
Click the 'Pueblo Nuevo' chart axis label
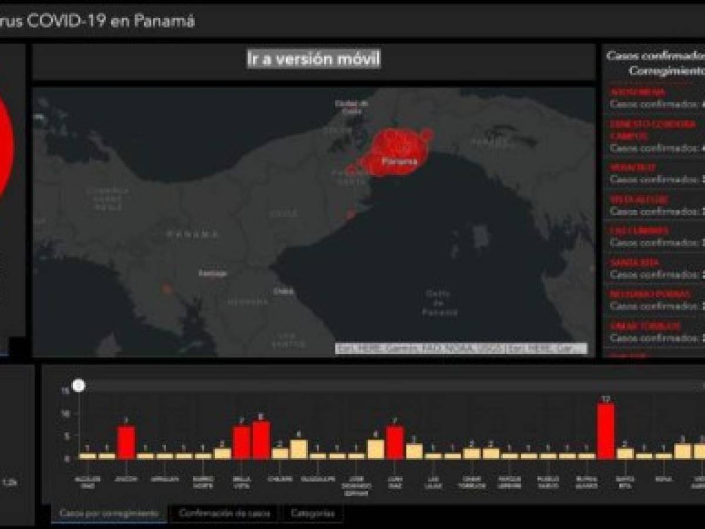(548, 482)
